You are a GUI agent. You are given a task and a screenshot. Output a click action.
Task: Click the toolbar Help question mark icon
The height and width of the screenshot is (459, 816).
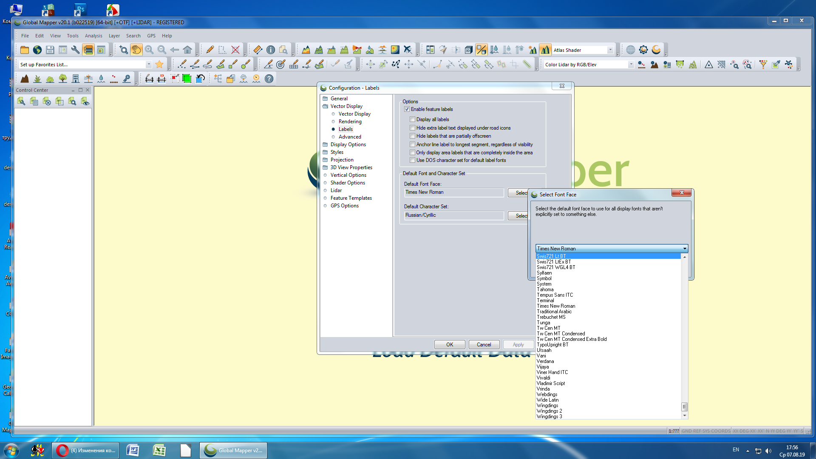(269, 79)
